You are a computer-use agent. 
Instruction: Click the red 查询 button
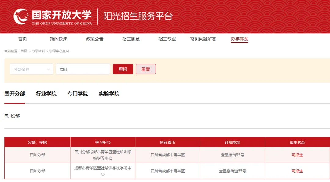click(x=123, y=69)
